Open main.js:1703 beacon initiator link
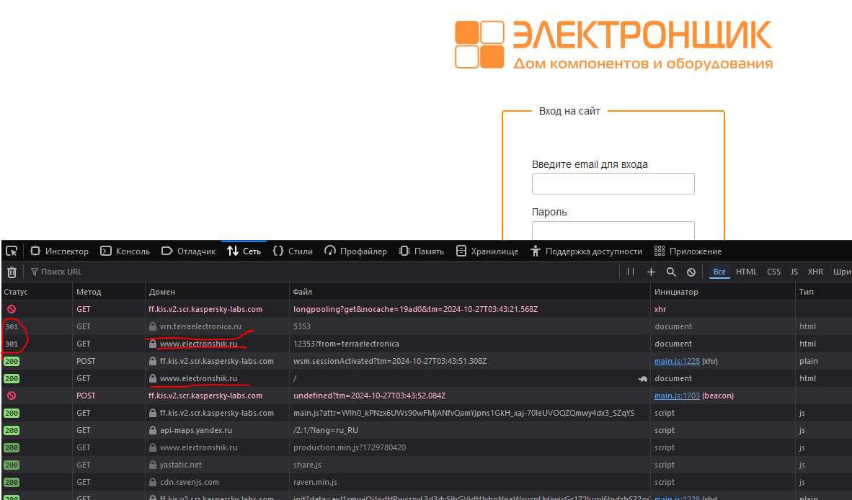Image resolution: width=852 pixels, height=500 pixels. (677, 396)
